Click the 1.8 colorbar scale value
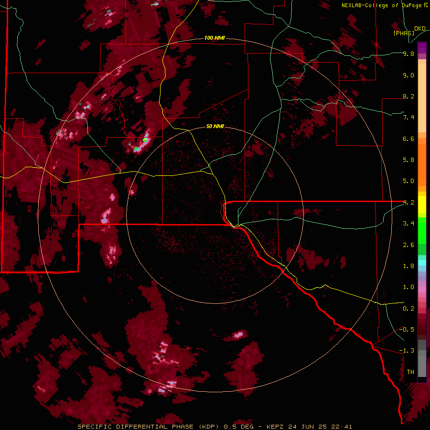 [408, 266]
